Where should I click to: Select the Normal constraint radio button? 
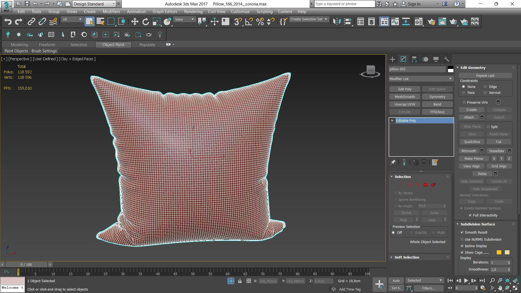click(x=485, y=93)
